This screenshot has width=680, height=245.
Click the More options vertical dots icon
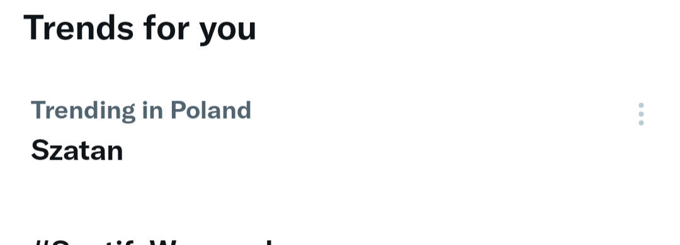641,114
